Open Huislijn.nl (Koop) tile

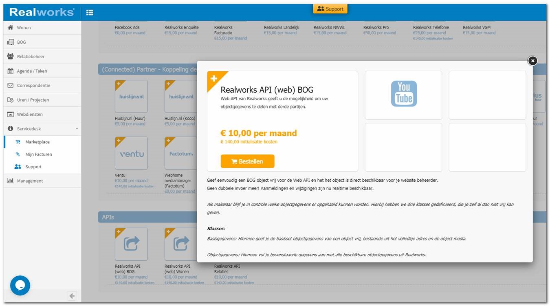point(181,97)
